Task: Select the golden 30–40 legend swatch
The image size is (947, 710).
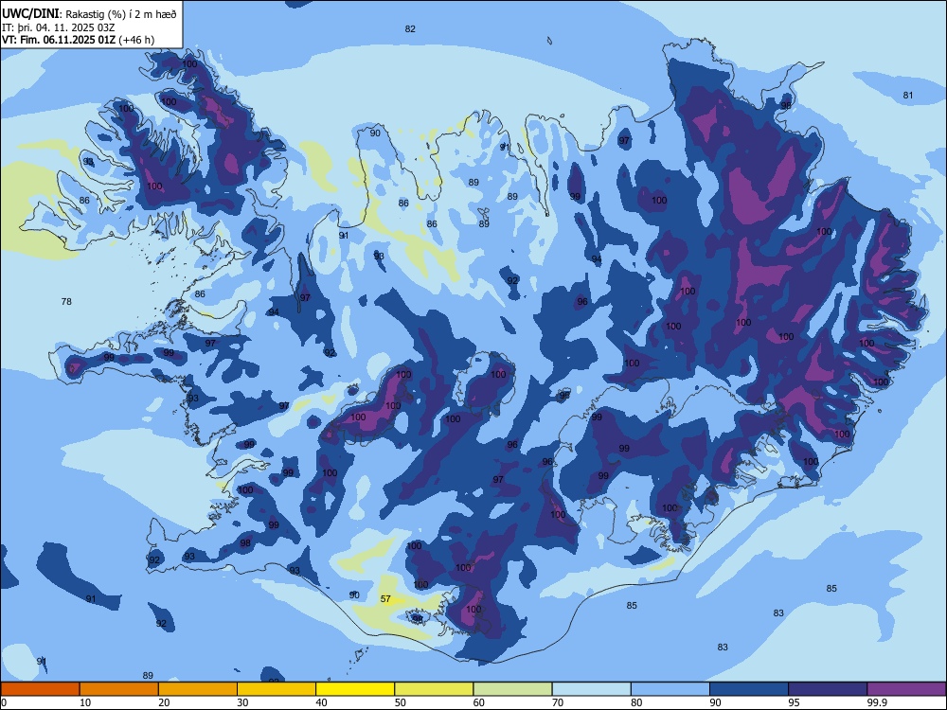Action: click(277, 689)
